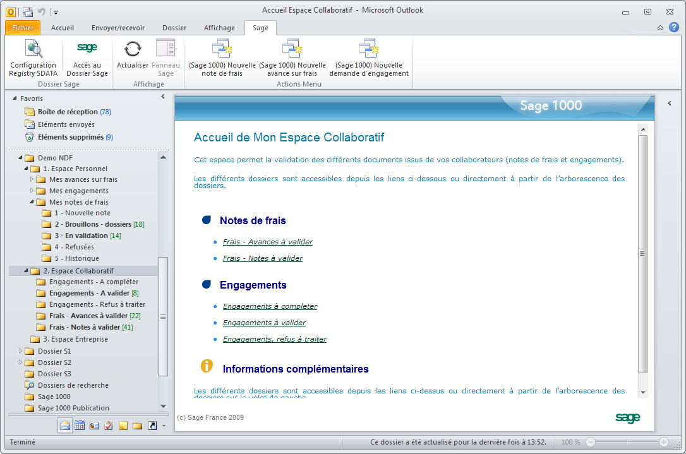
Task: Select Frais - Notes à valider folder
Action: pos(85,327)
